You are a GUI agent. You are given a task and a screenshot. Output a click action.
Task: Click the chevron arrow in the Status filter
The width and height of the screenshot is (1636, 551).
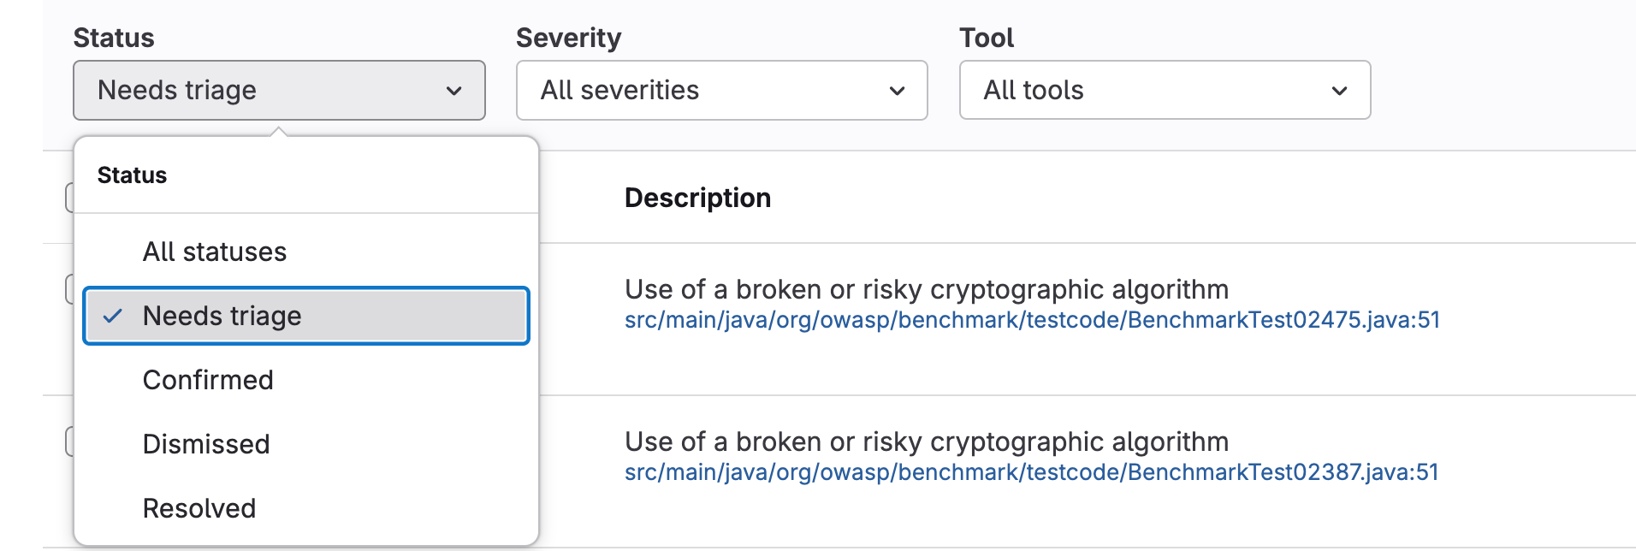453,91
